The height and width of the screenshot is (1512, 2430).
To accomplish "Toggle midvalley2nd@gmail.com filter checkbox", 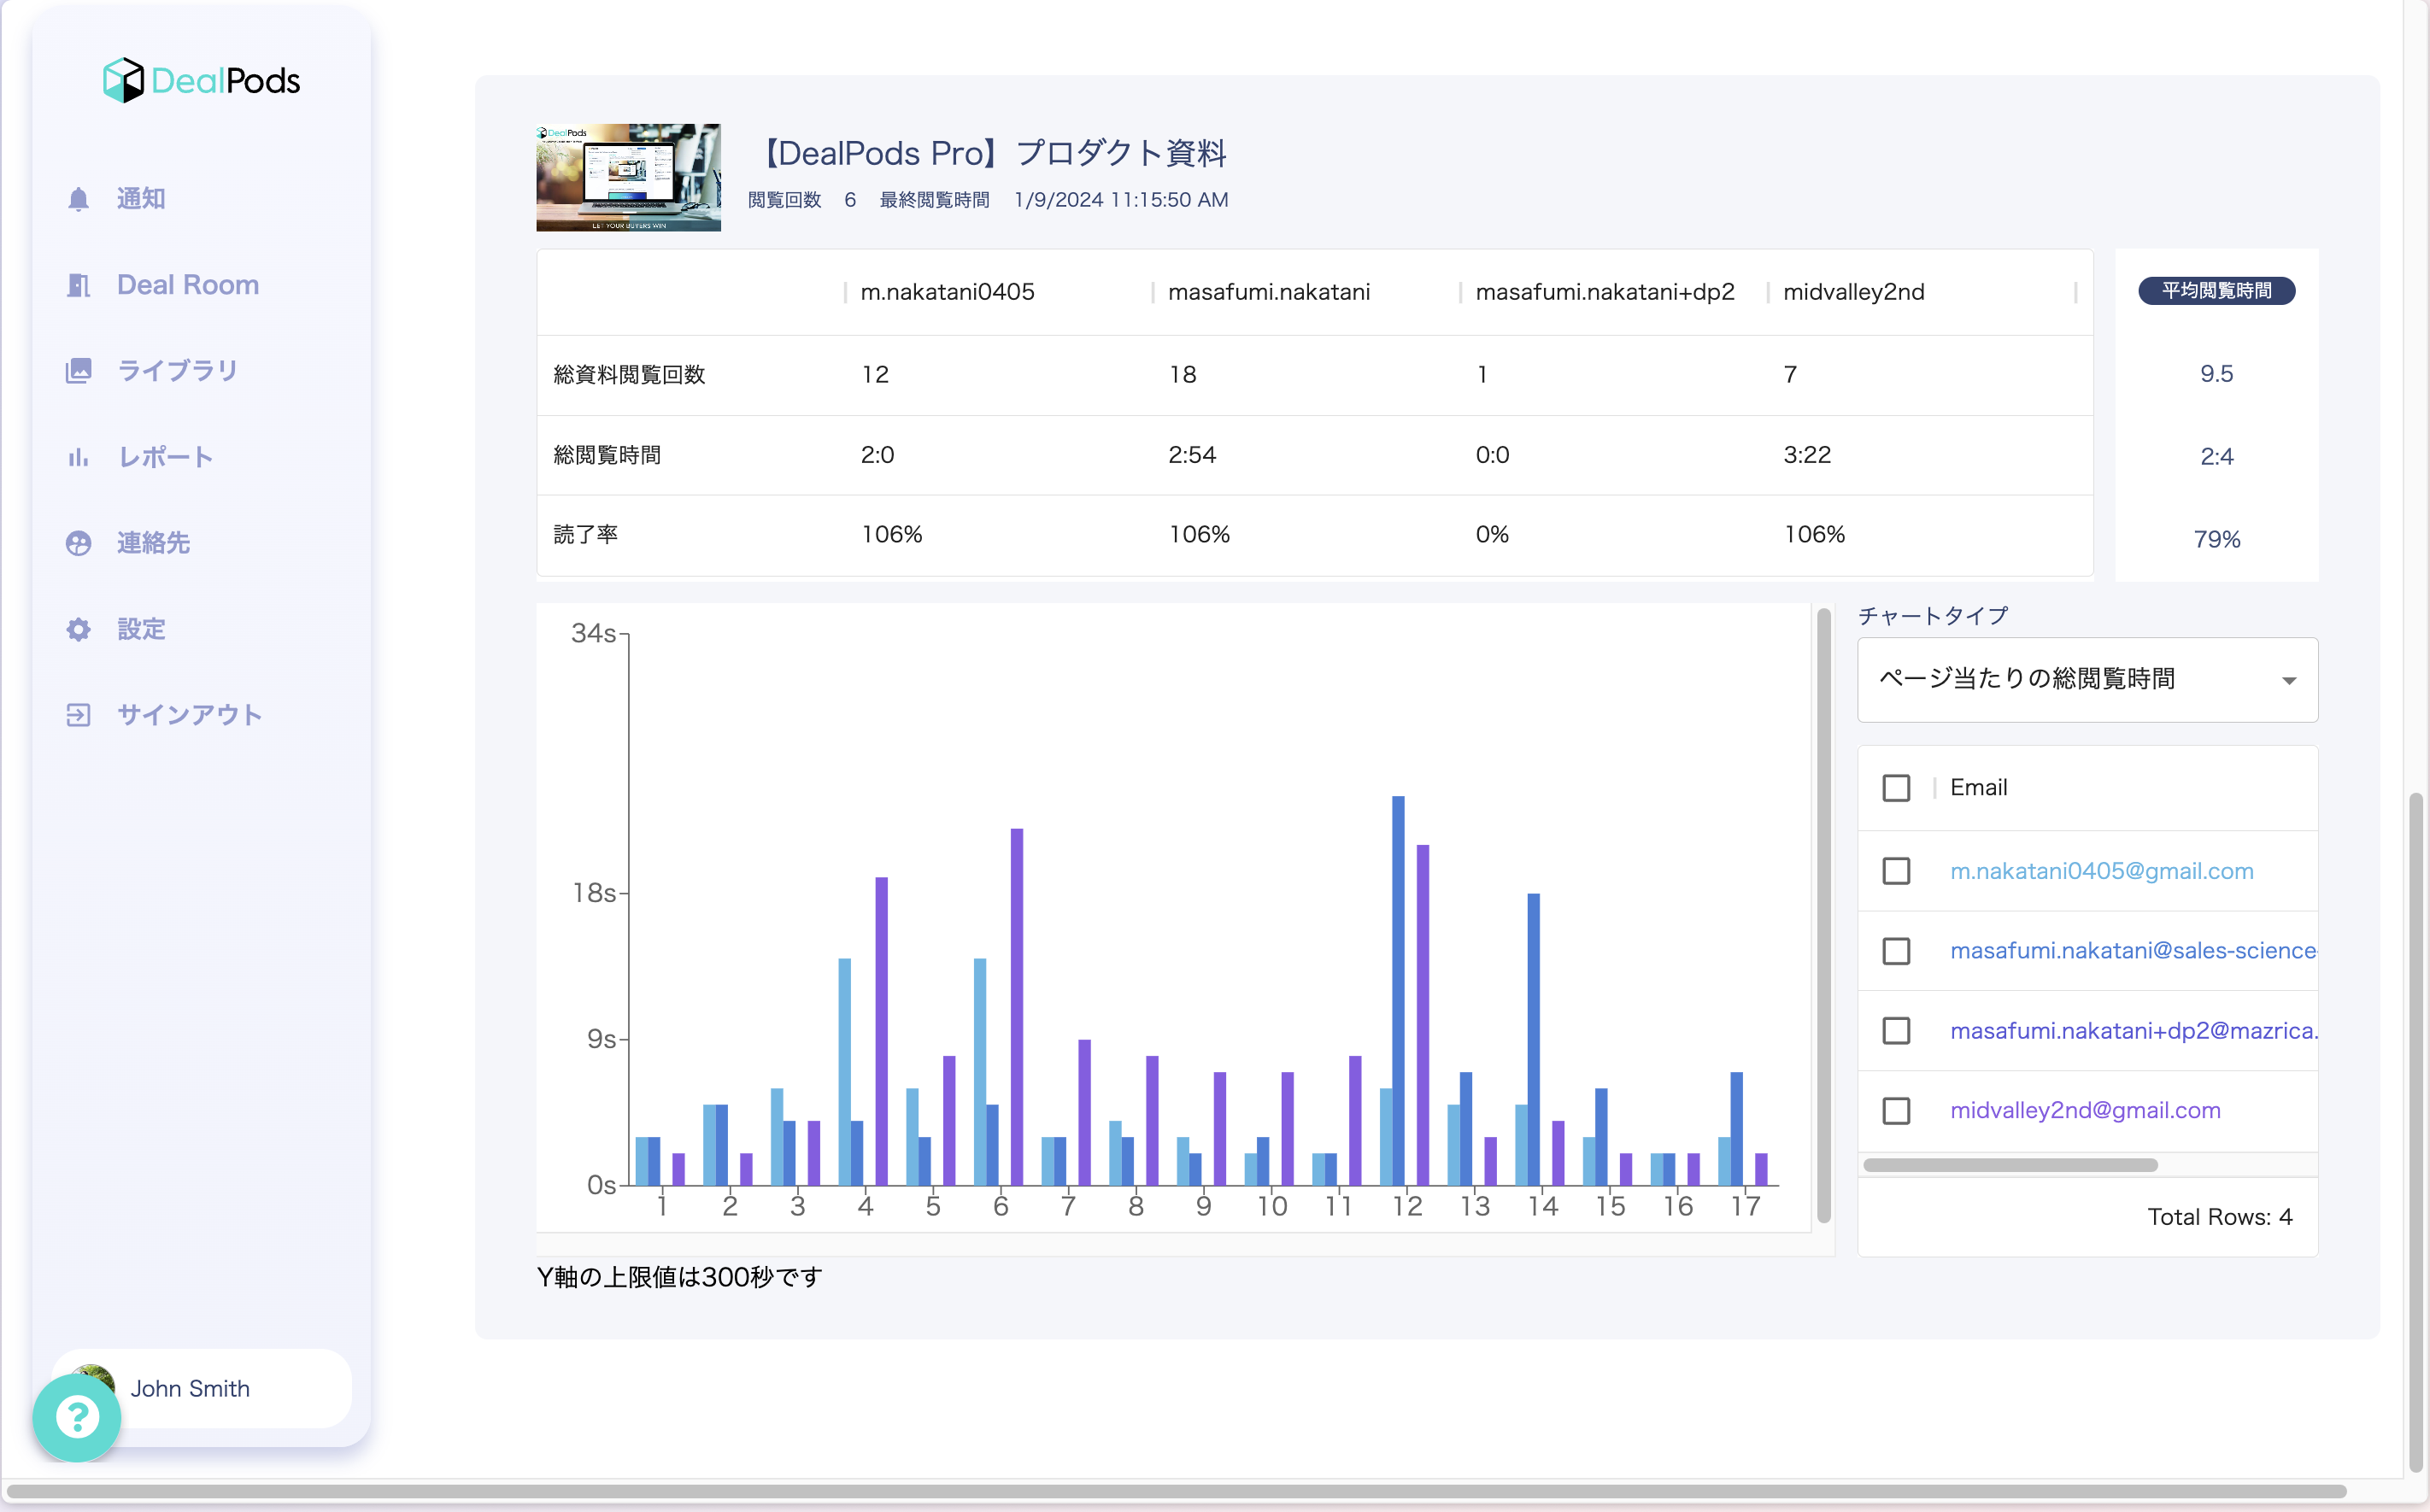I will pos(1897,1110).
